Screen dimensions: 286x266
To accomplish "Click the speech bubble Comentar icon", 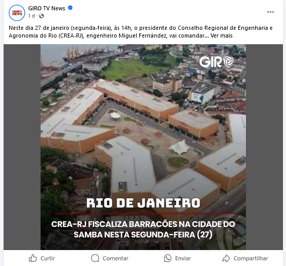I will (95, 258).
